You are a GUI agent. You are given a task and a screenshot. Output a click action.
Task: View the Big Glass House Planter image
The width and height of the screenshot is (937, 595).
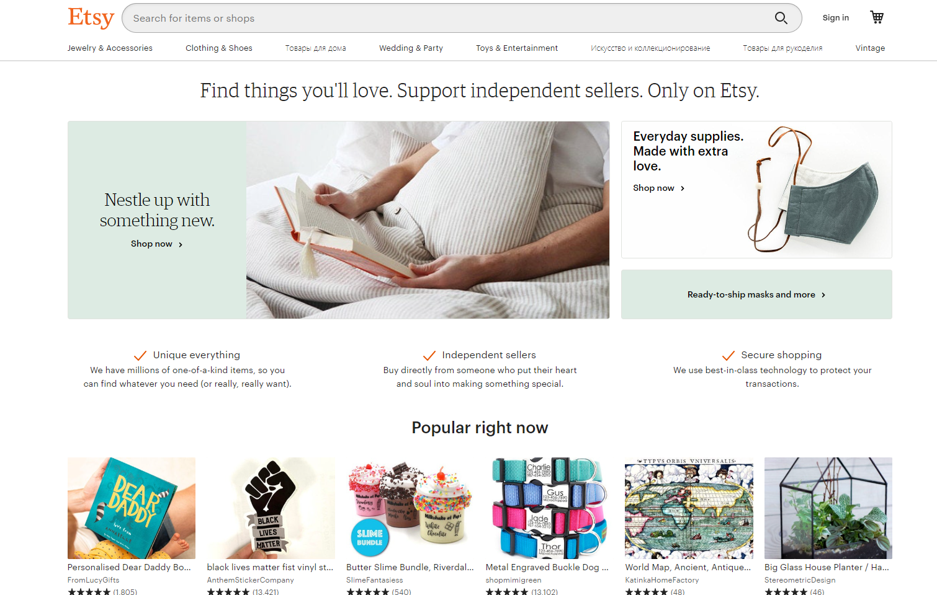click(x=828, y=508)
